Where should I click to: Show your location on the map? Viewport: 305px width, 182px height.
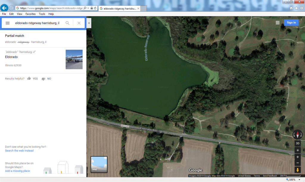[298, 150]
